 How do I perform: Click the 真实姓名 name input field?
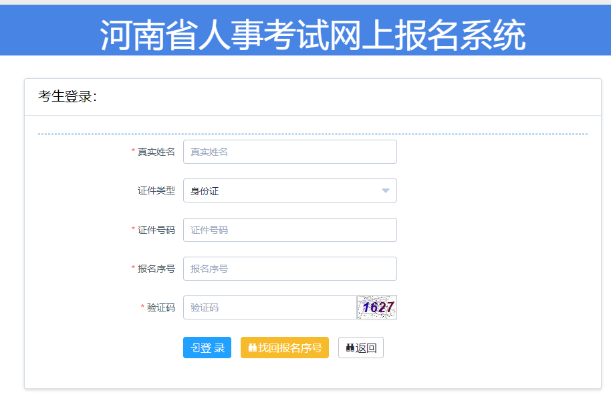pyautogui.click(x=291, y=152)
